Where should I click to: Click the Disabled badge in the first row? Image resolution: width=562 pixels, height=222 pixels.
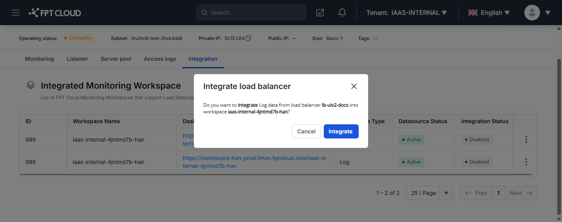tap(477, 140)
